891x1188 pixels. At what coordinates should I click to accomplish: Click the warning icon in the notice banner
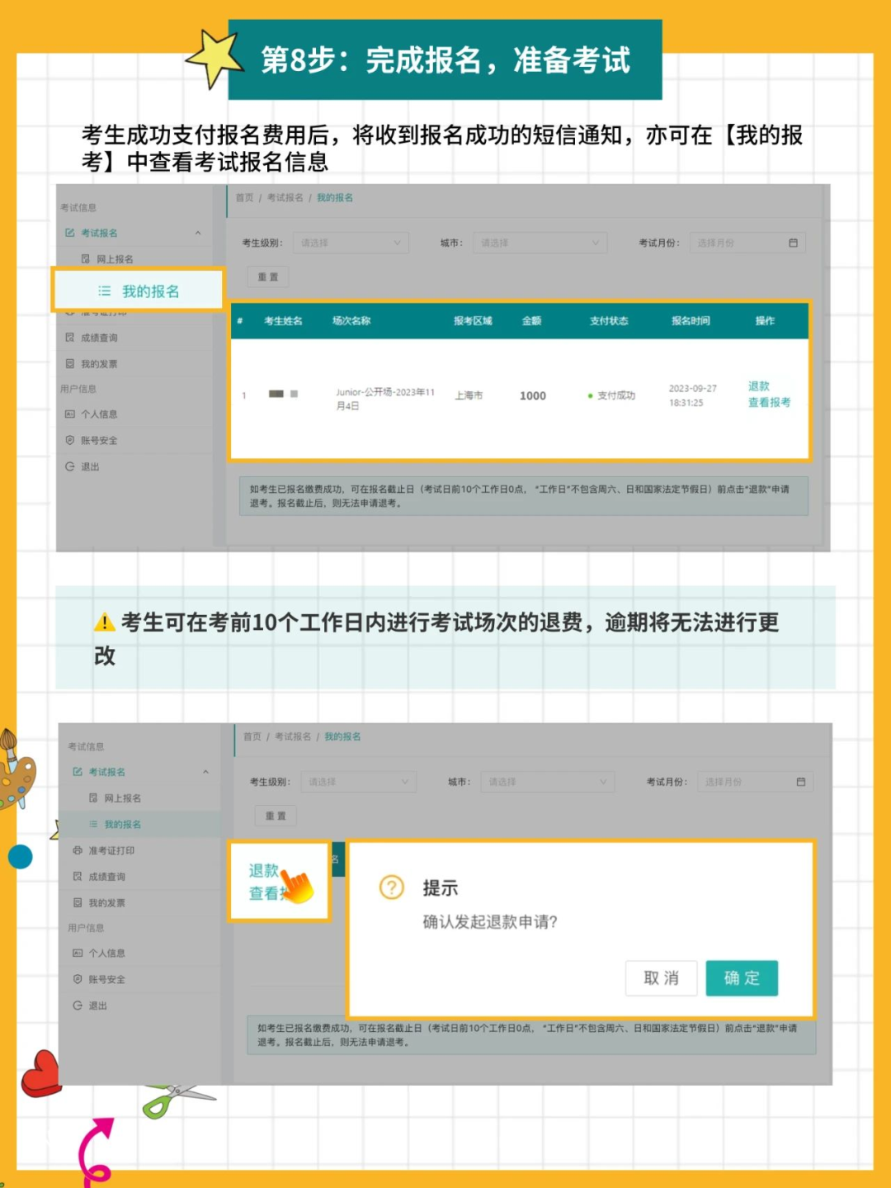(102, 622)
